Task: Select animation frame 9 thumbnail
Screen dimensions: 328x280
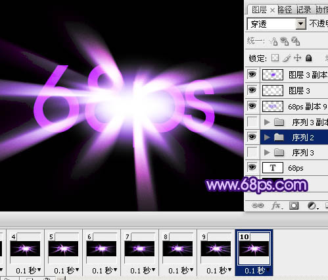Action: coord(216,248)
